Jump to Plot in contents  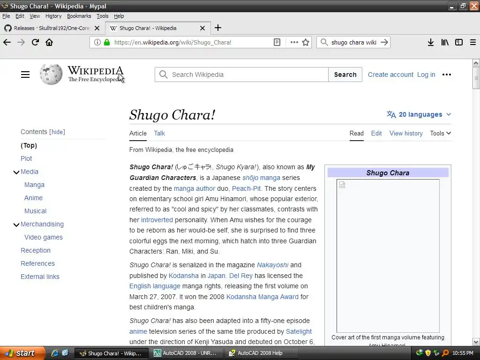click(x=26, y=158)
